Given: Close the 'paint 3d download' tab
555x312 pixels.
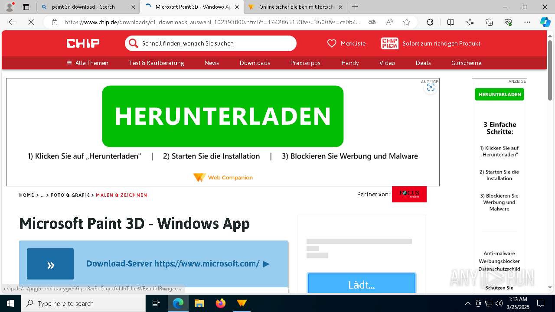Looking at the screenshot, I should point(133,7).
